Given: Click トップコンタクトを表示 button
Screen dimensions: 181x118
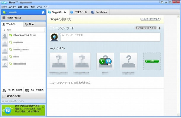Looking at the screenshot, I should 146,28.
